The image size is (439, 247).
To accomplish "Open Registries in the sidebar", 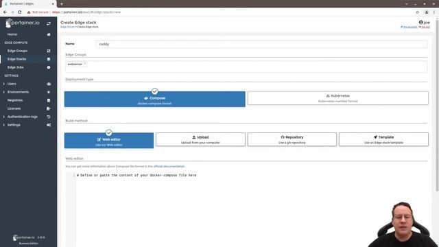I will 15,100.
